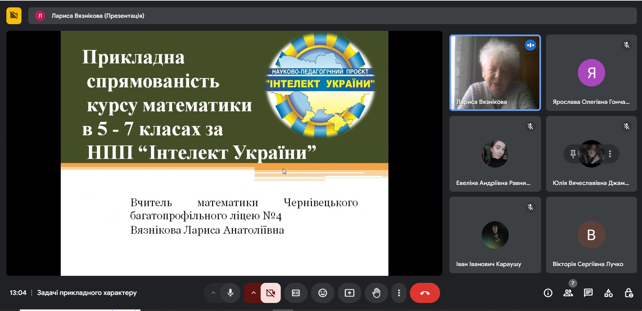
Task: Click Евеліна Андріївна participant photo
Action: 495,154
